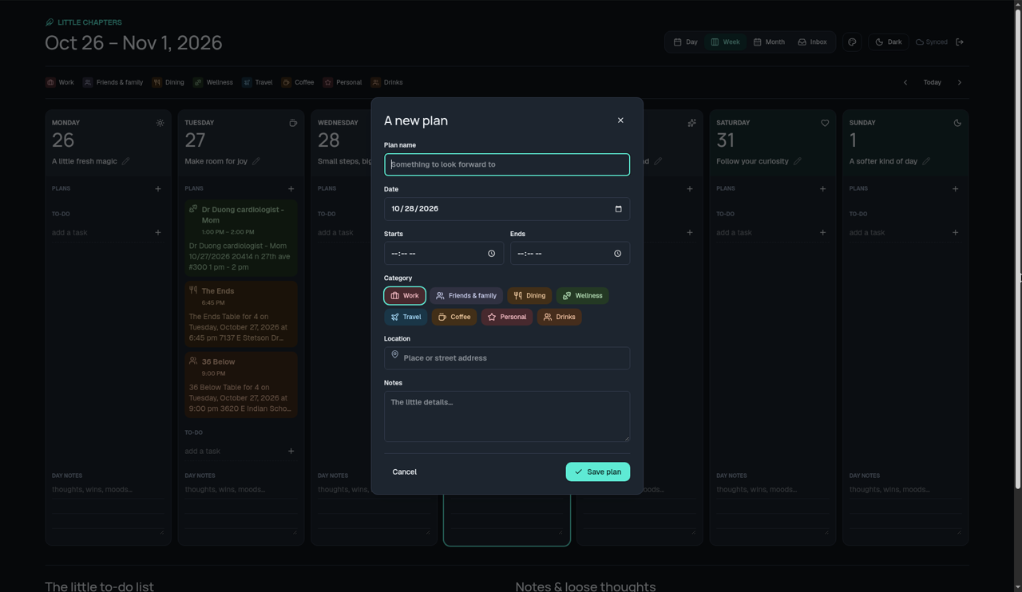1022x592 pixels.
Task: Jump to Today
Action: coord(933,83)
